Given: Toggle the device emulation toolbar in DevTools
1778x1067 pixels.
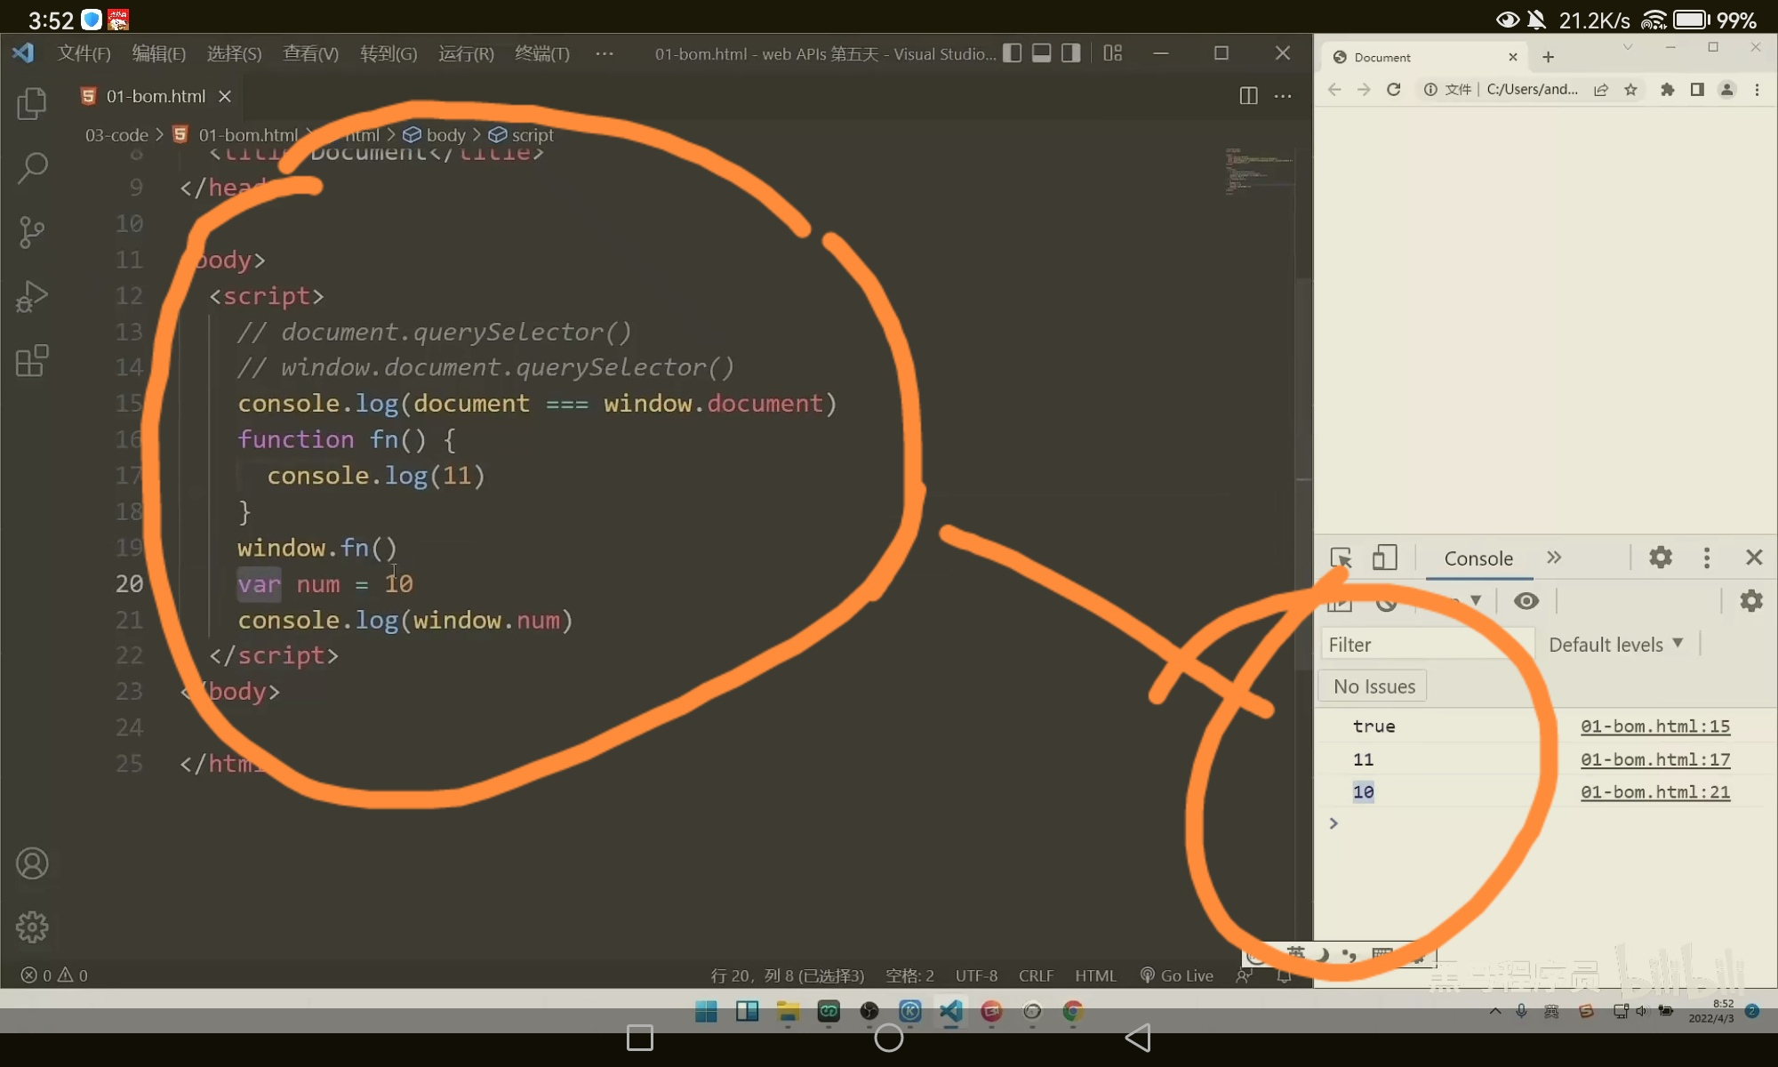Looking at the screenshot, I should 1384,558.
